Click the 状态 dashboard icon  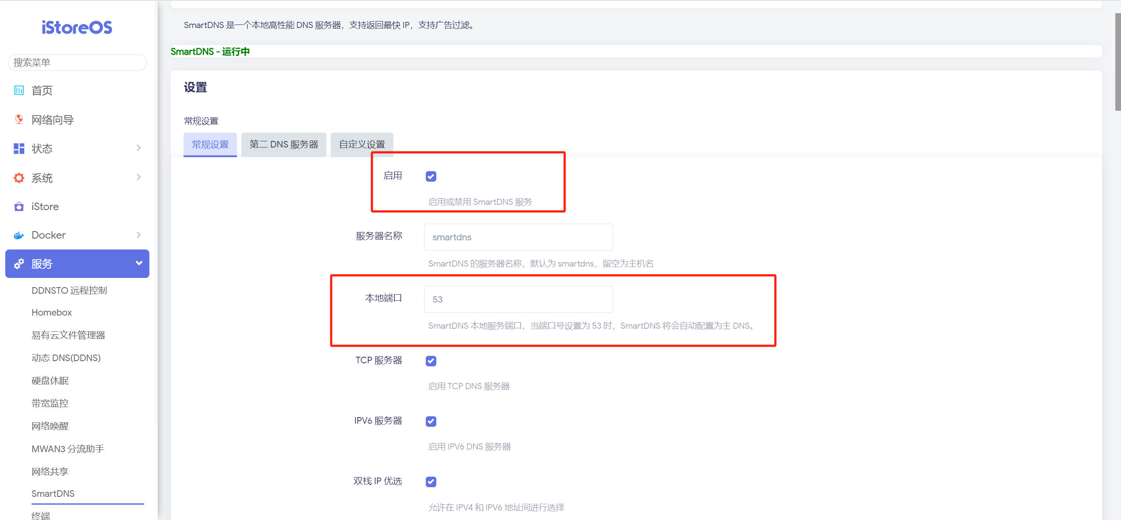click(19, 149)
